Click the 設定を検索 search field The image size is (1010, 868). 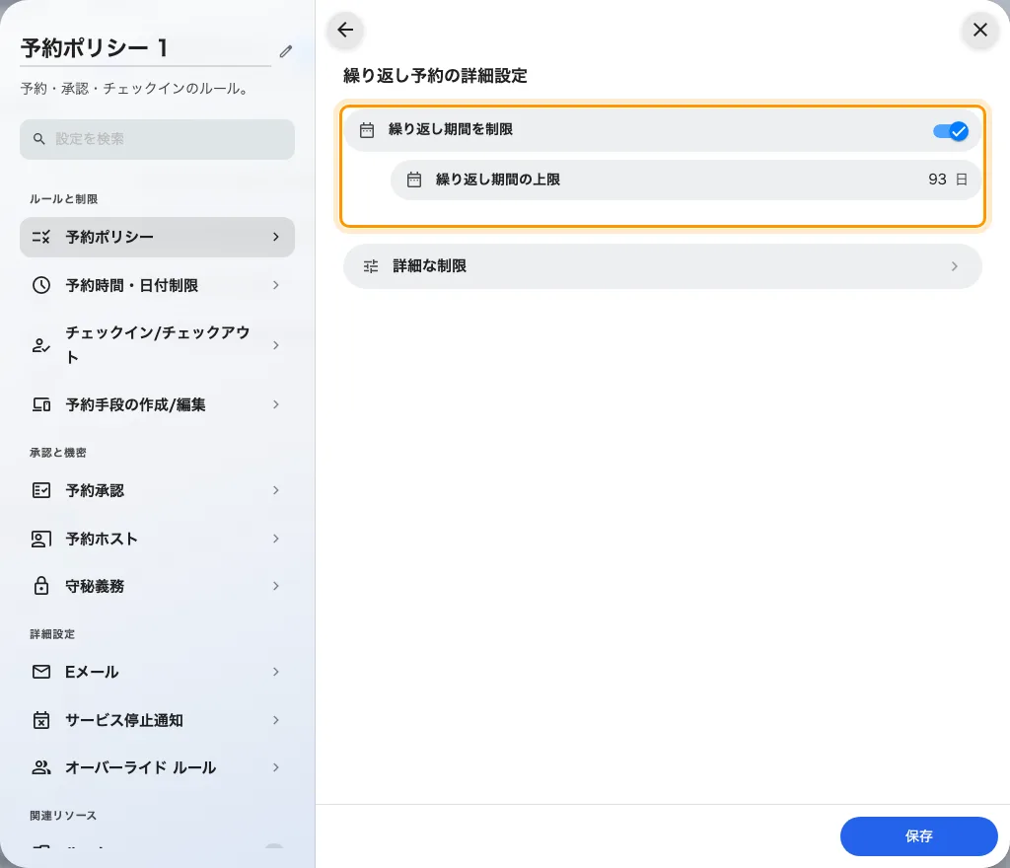[157, 139]
